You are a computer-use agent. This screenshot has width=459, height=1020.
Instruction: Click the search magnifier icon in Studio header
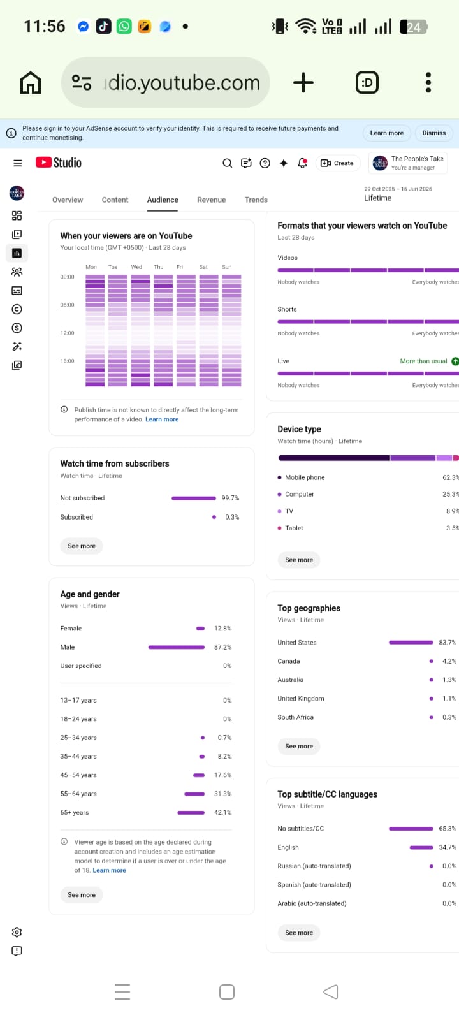pyautogui.click(x=227, y=163)
